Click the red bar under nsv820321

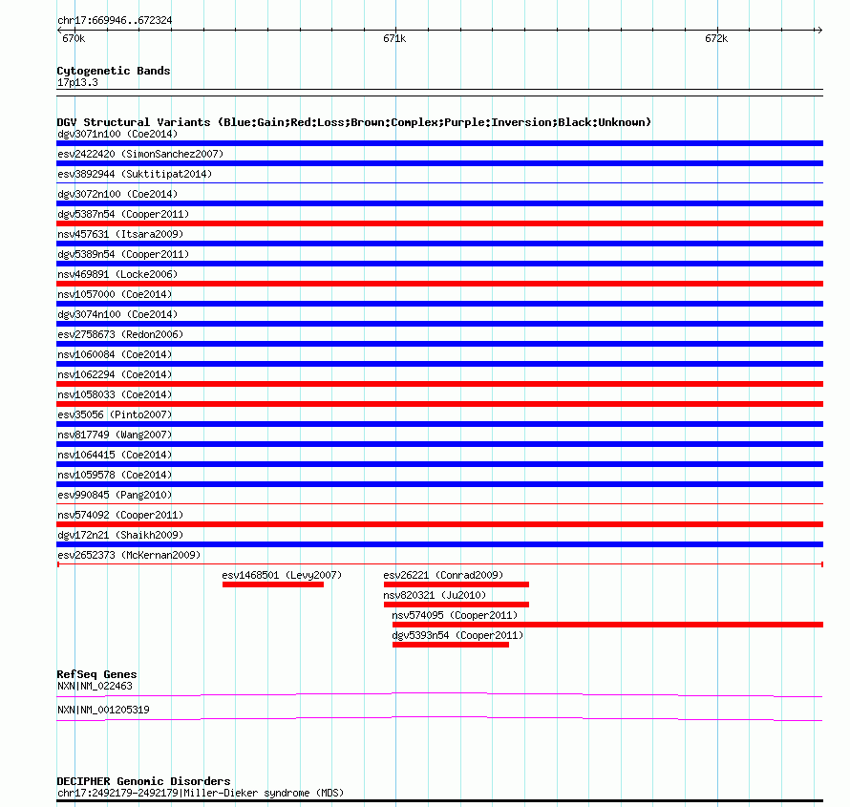[x=456, y=605]
